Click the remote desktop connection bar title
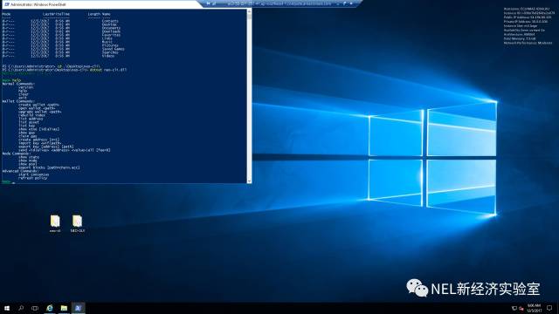 279,3
